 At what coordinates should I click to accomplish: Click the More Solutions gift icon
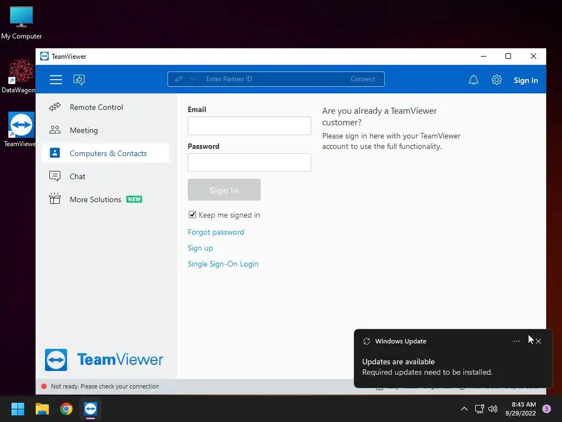point(55,198)
